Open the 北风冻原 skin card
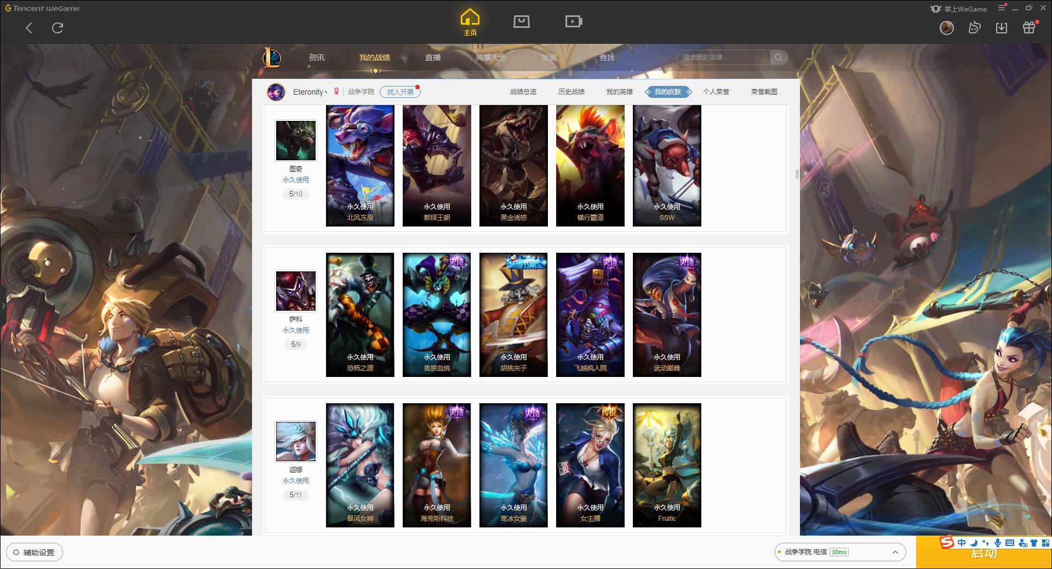The height and width of the screenshot is (569, 1052). (x=360, y=166)
